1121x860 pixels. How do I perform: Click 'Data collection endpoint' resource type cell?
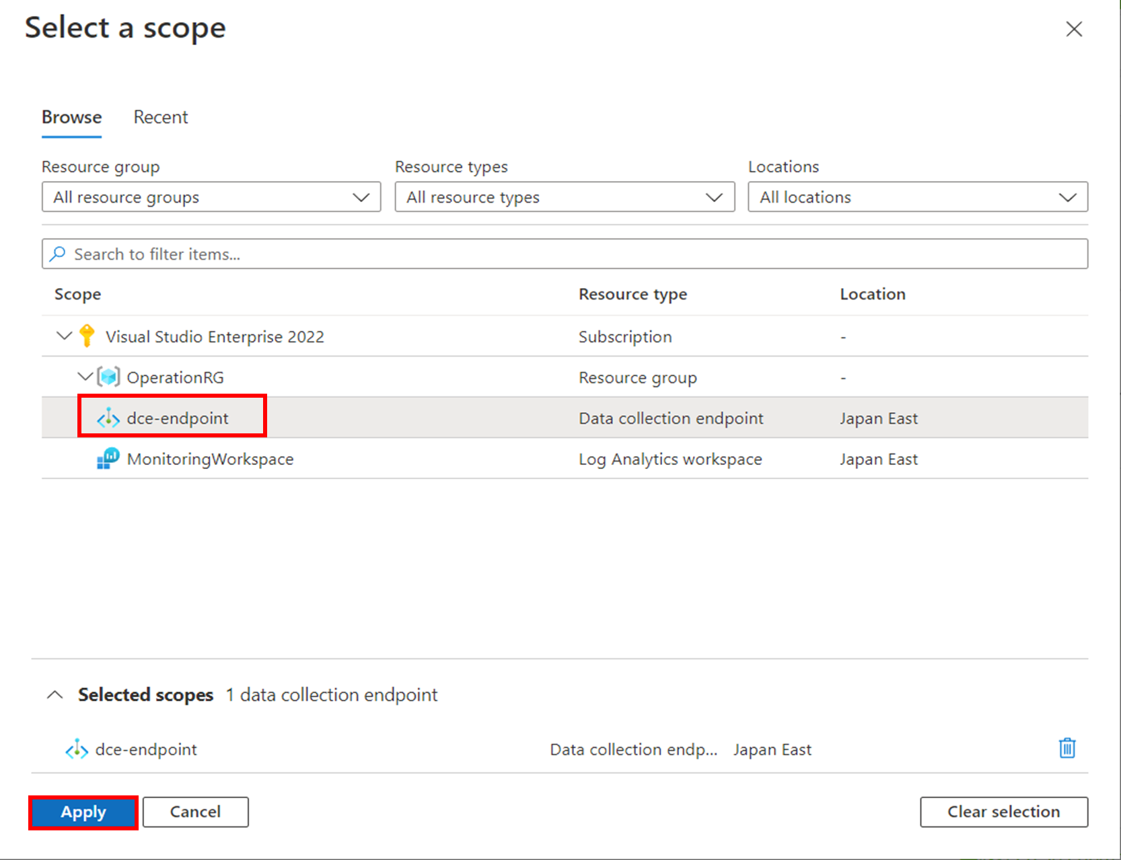[x=672, y=418]
